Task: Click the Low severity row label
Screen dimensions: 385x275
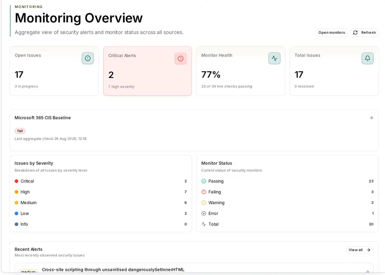Action: 24,213
